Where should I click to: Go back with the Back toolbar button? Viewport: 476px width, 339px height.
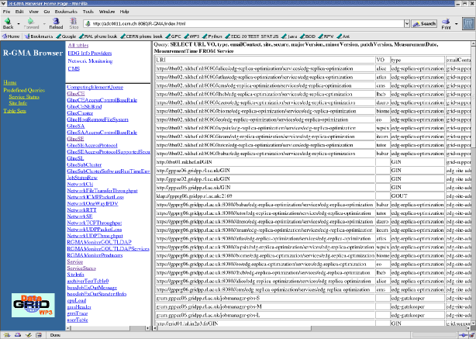(x=8, y=23)
